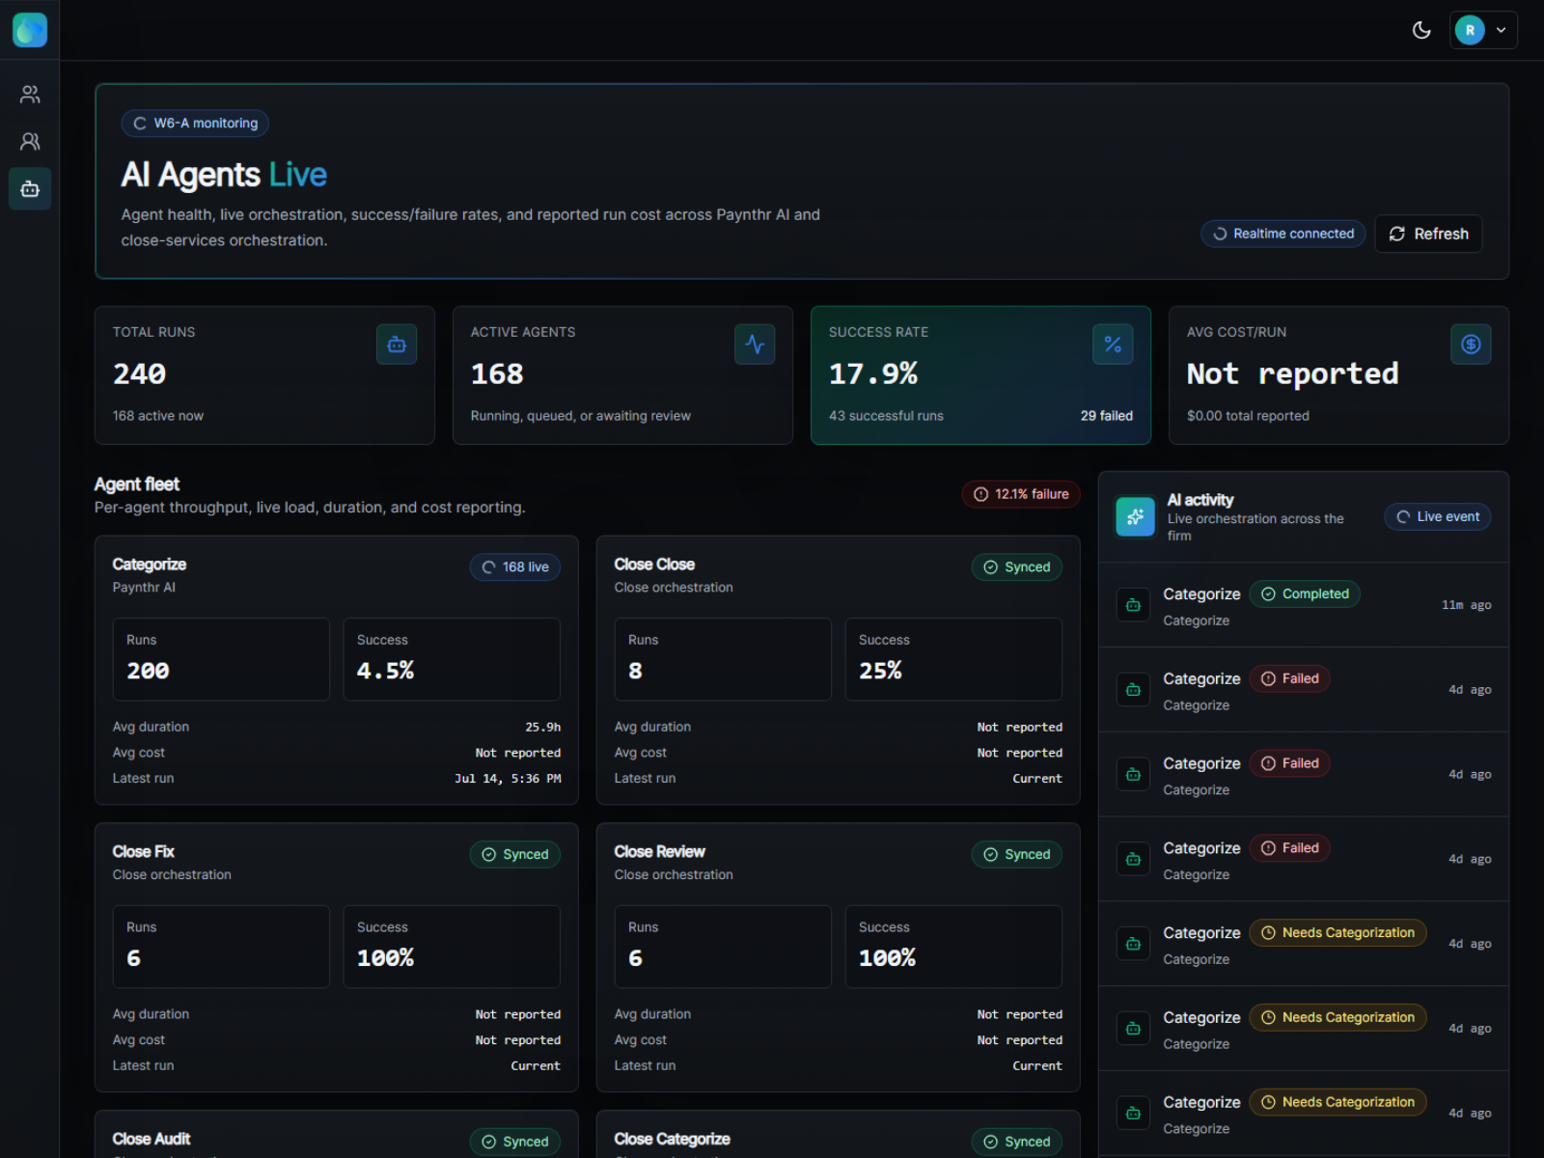The image size is (1544, 1158).
Task: Click the Agent fleet heading
Action: (x=137, y=484)
